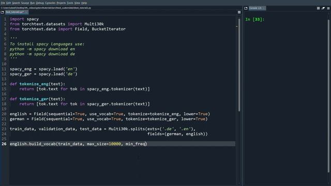Click 'english' variable on line 20
Viewport: 331px width, 186px height.
[x=18, y=114]
